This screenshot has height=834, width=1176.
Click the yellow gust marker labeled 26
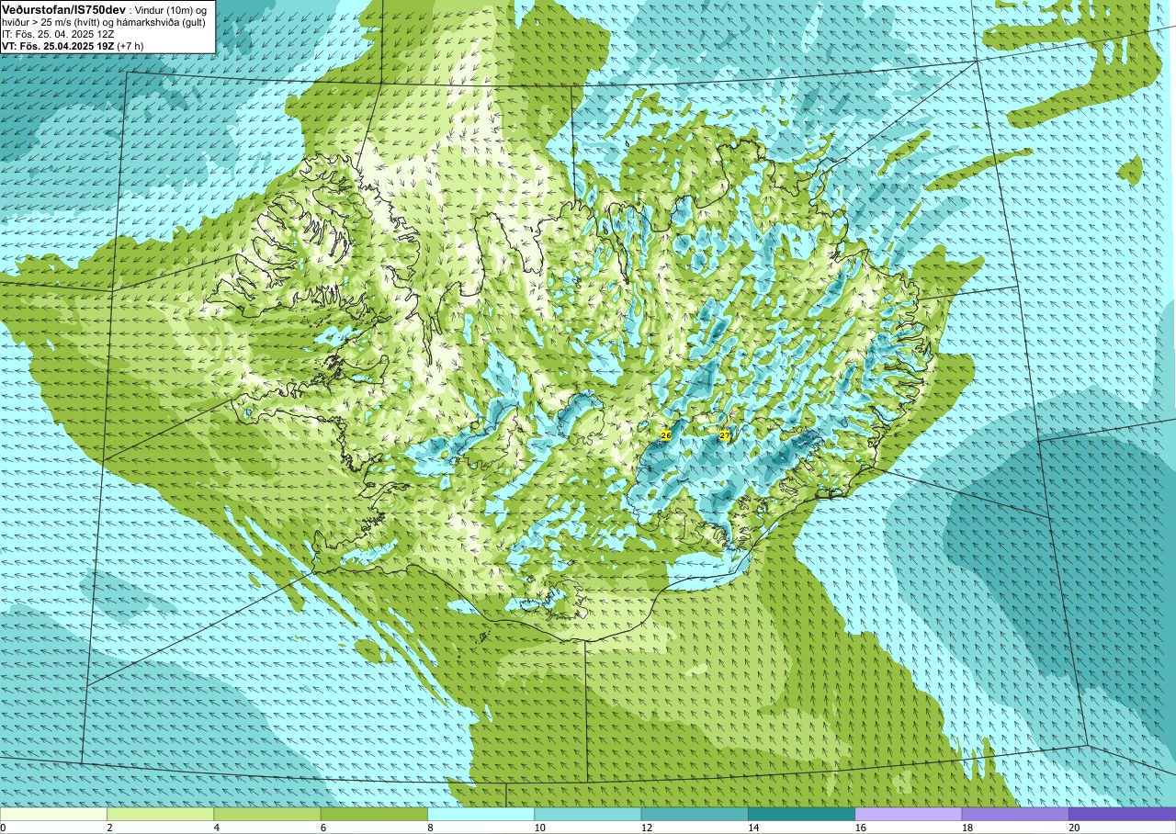(x=666, y=434)
